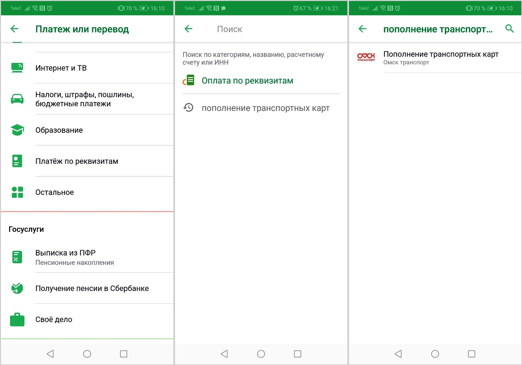Open Выписка из ПФР
Viewport: 522px width, 365px height.
click(x=87, y=257)
